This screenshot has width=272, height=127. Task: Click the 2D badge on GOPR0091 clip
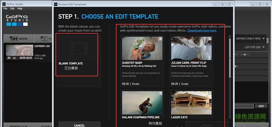coord(9,58)
